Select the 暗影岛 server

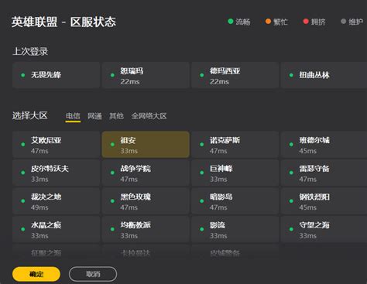click(x=235, y=201)
